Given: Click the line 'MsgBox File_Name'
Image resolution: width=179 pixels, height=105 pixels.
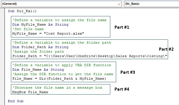Looking at the screenshot, I should pyautogui.click(x=30, y=92).
